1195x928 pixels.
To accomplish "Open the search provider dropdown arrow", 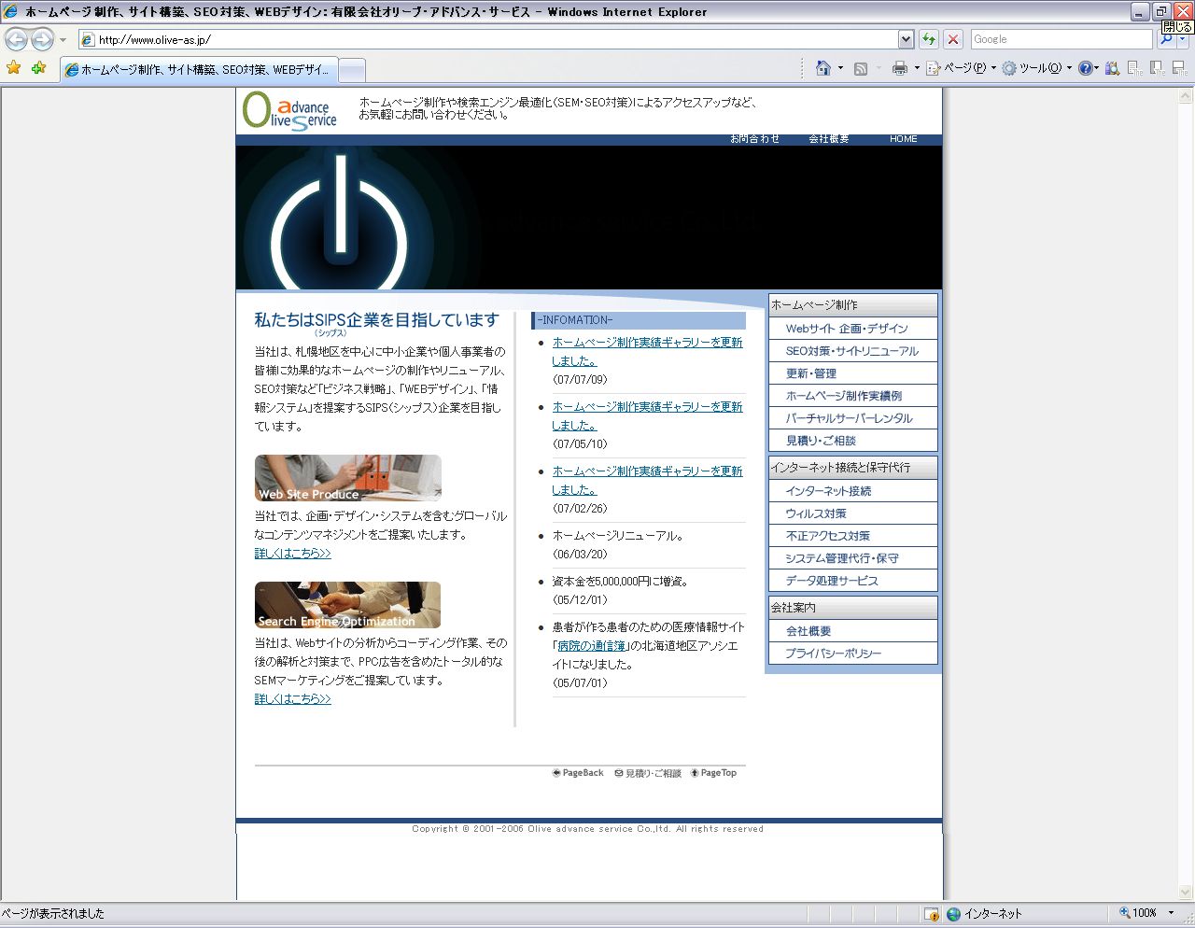I will 1183,40.
